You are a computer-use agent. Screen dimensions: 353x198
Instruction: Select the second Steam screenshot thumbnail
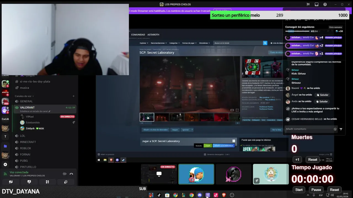point(162,117)
